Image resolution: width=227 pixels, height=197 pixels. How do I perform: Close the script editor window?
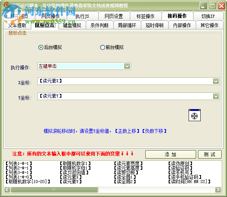[221, 6]
